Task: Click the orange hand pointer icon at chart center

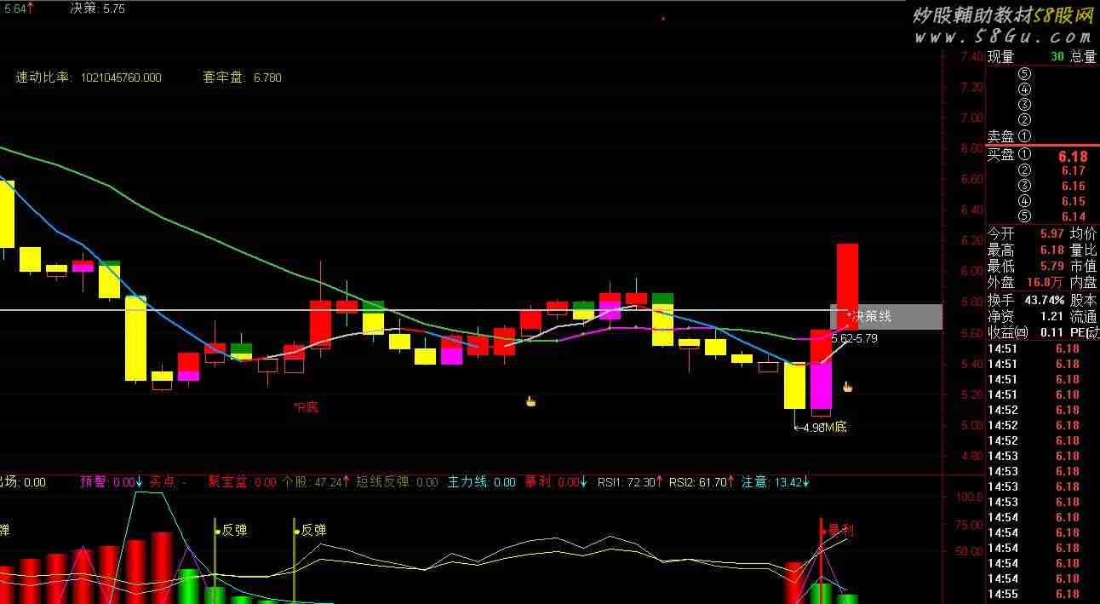Action: click(530, 401)
